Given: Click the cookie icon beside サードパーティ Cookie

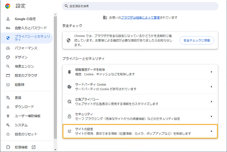Looking at the screenshot, I should point(69,87).
